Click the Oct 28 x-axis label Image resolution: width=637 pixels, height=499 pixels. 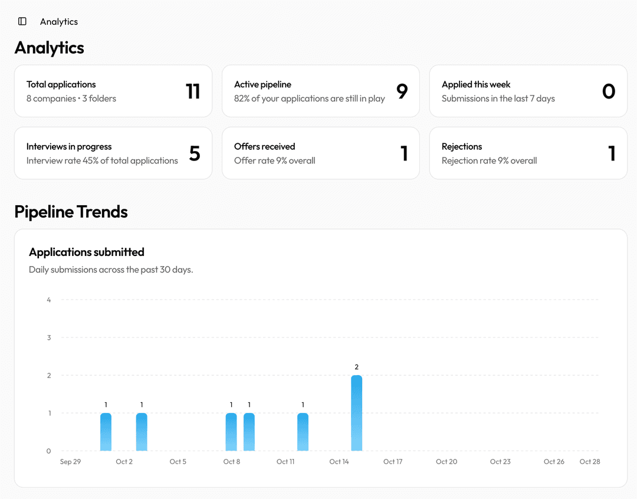coord(589,462)
